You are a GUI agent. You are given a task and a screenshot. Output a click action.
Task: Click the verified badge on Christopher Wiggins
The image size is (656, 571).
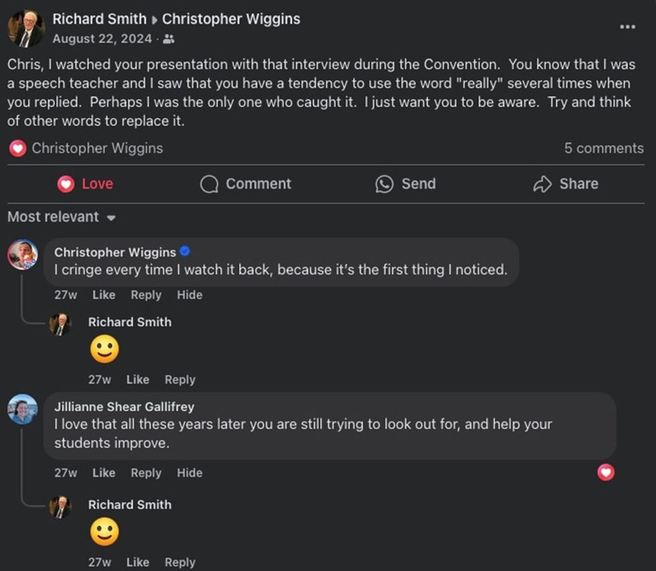(184, 252)
